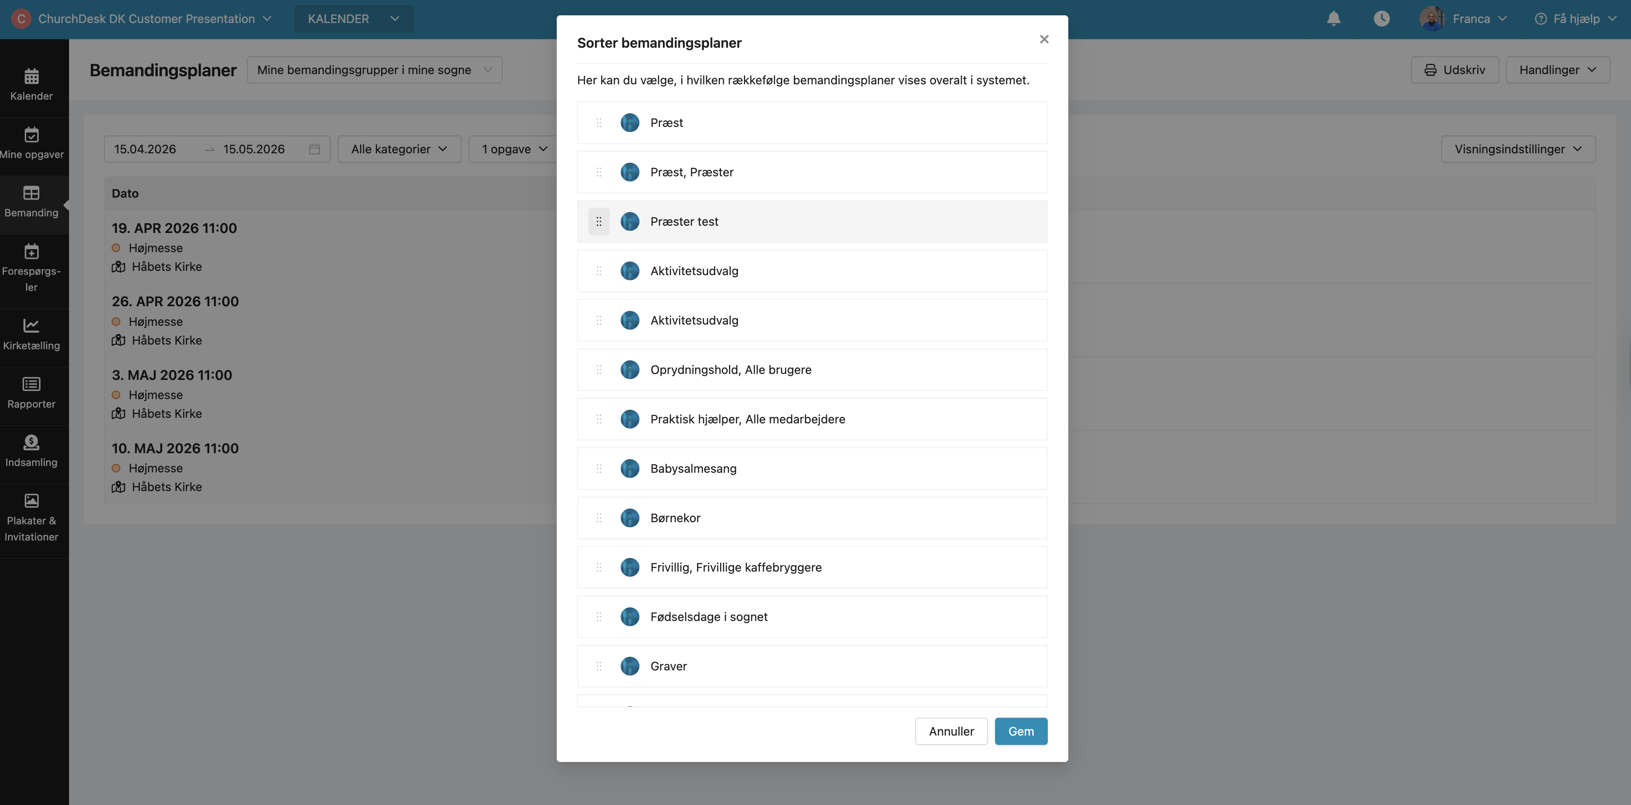Screen dimensions: 1631x805
Task: Open the notifications bell
Action: (1334, 18)
